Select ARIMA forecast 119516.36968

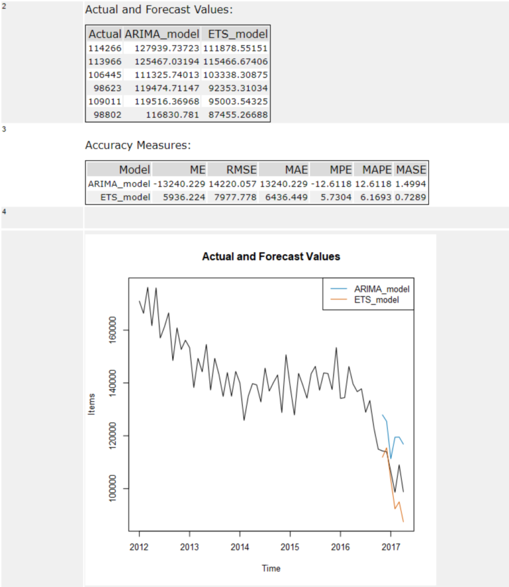(167, 101)
